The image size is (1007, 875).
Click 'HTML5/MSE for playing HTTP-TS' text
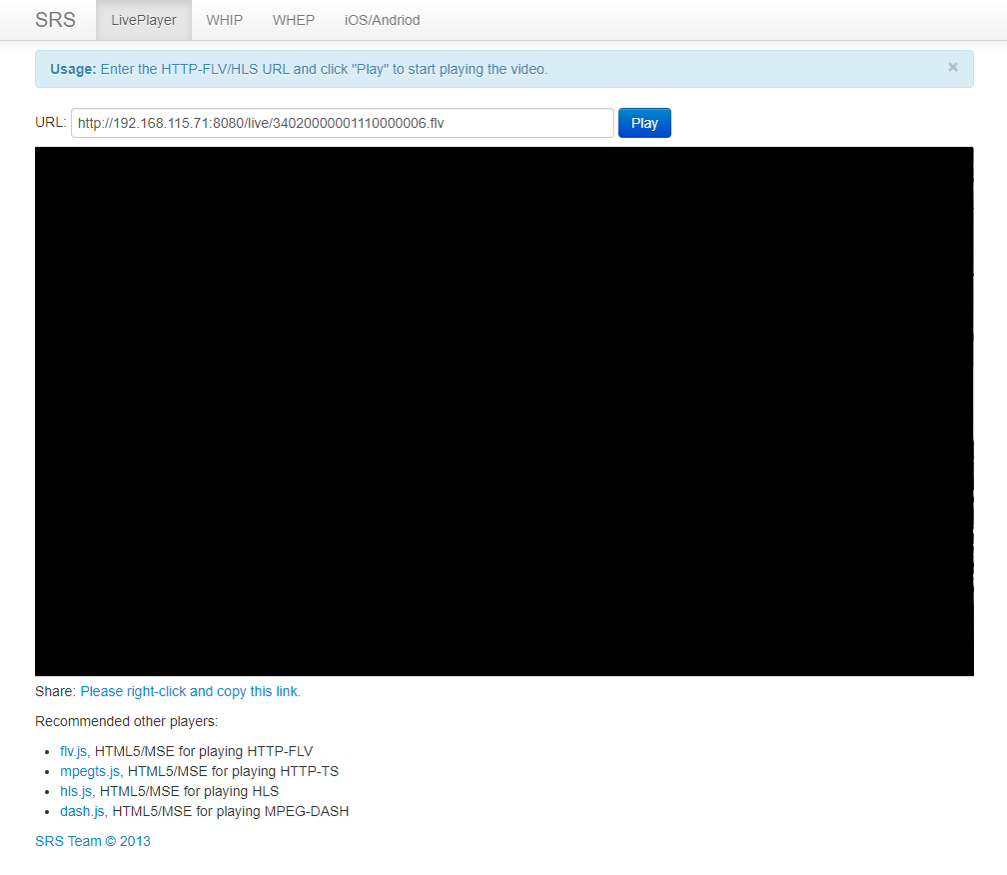[x=233, y=771]
